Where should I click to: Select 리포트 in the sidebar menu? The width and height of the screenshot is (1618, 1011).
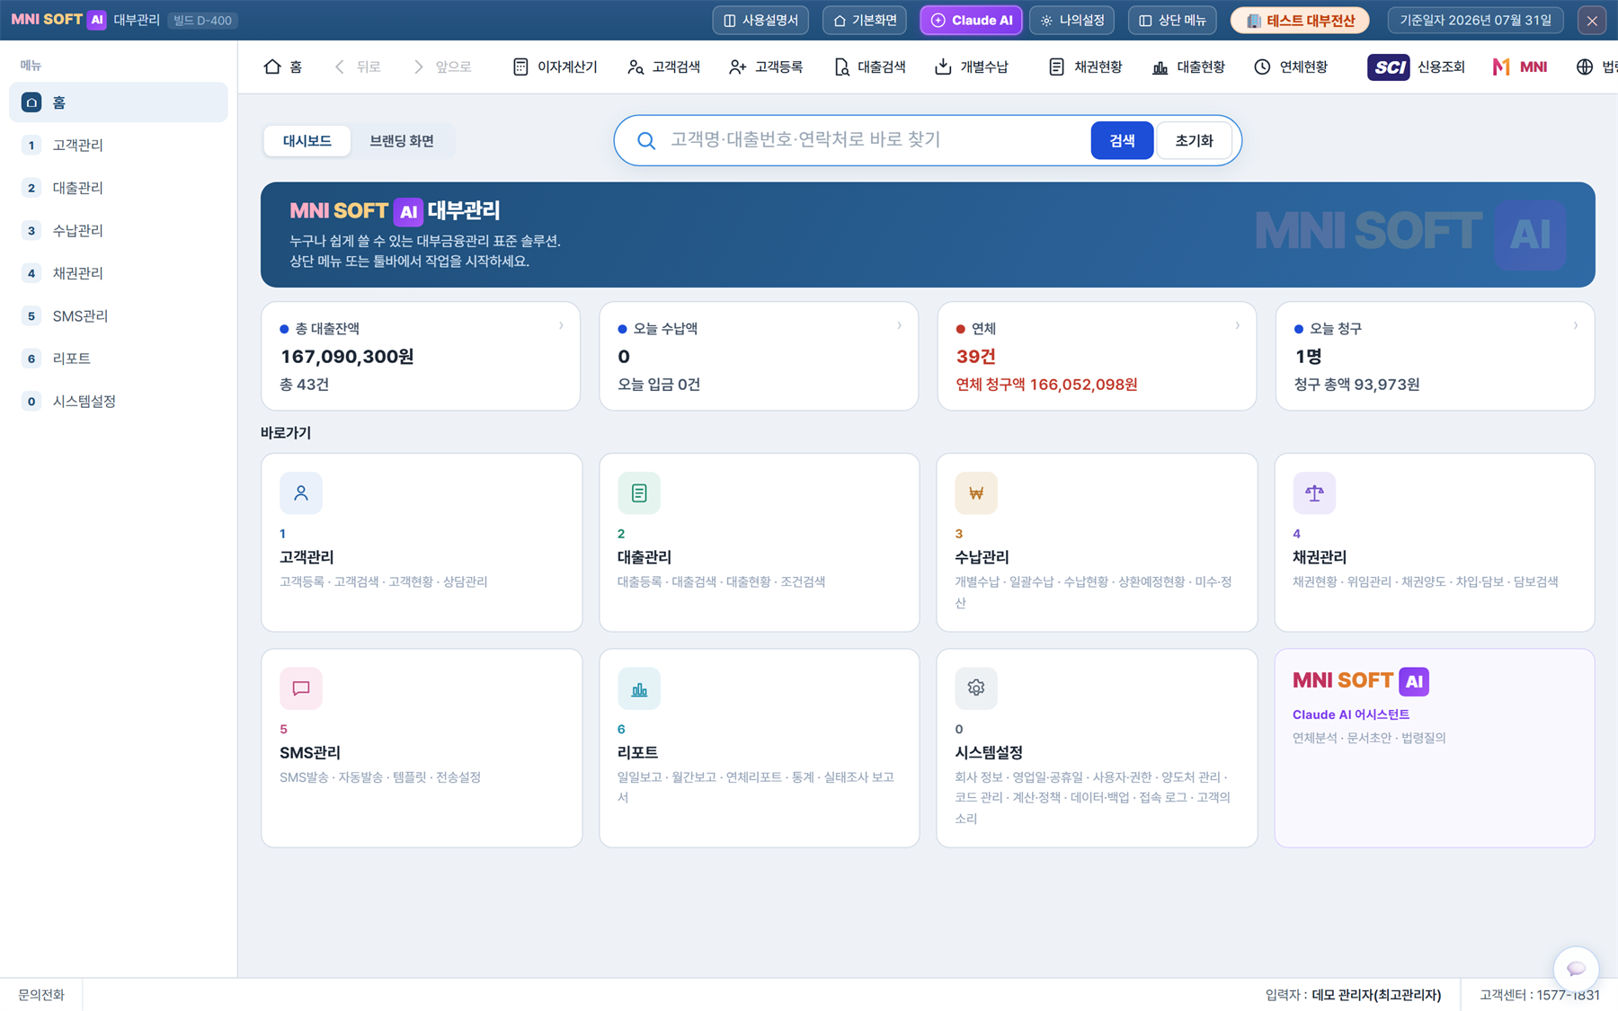(x=118, y=359)
